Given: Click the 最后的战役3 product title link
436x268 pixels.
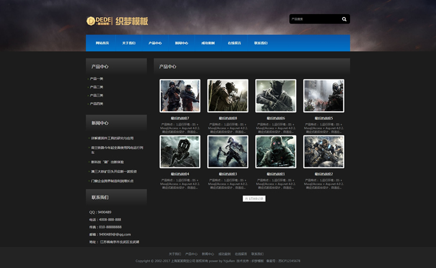Looking at the screenshot, I should point(228,174).
